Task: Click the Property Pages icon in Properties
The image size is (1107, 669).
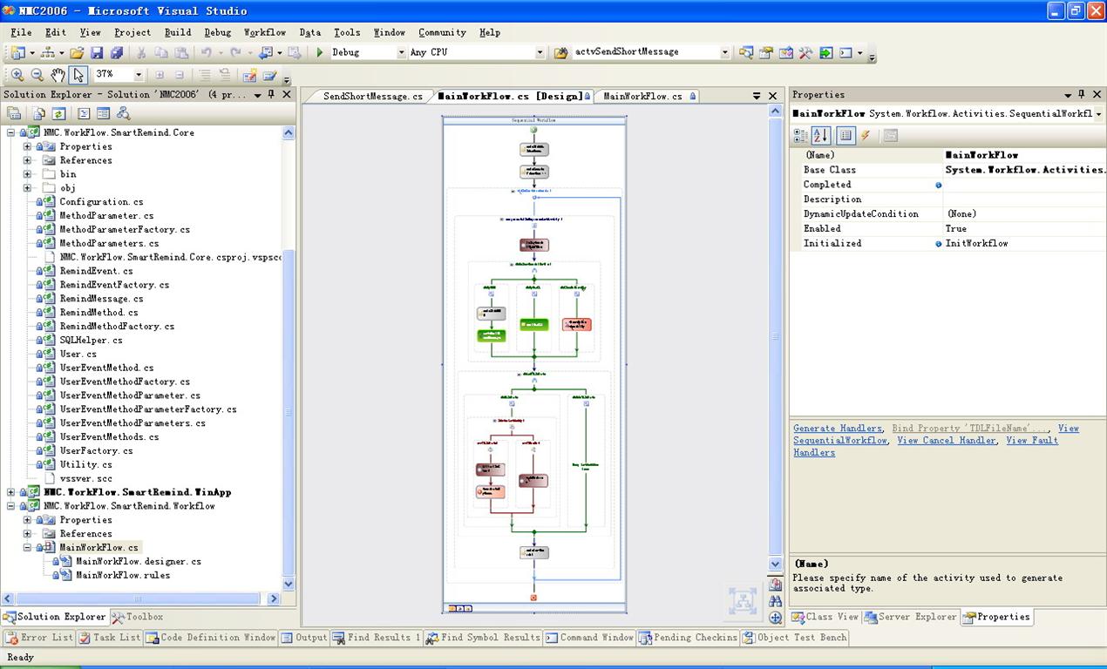Action: tap(890, 135)
